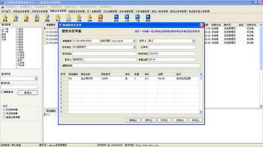This screenshot has height=147, width=263.
Task: Click the 联系地址 input field
Action: pos(104,53)
